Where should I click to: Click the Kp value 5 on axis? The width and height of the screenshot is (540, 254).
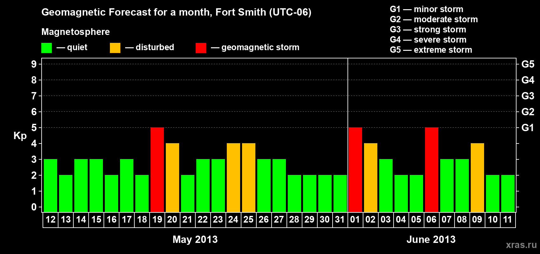point(34,128)
